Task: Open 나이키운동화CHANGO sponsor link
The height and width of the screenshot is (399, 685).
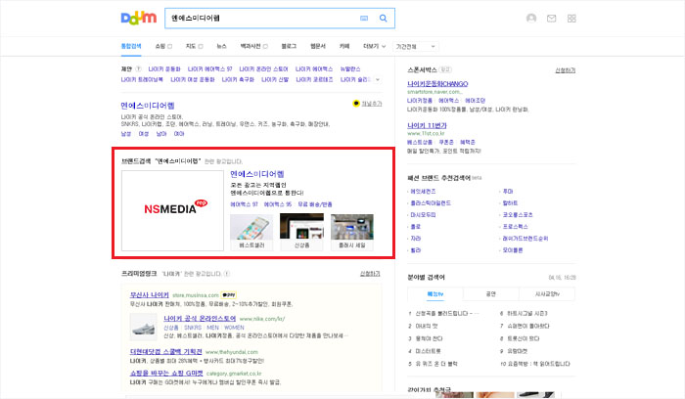Action: (x=437, y=84)
